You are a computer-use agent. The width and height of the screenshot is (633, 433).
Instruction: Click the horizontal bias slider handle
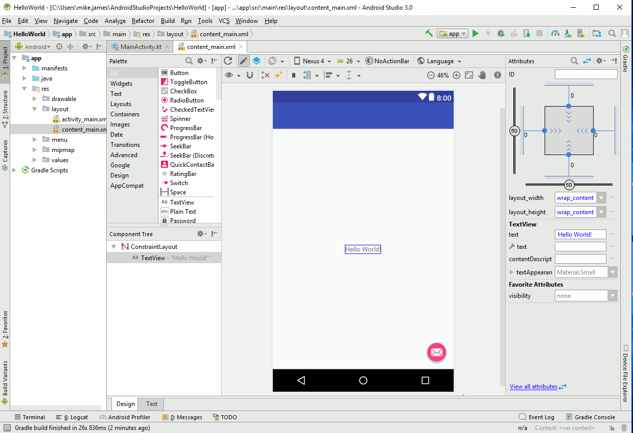(x=569, y=185)
